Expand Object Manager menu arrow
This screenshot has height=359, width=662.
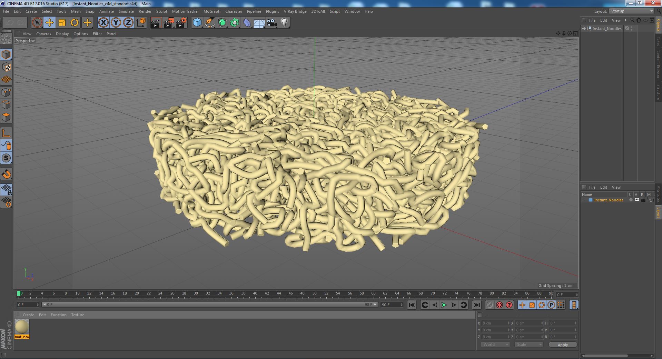click(625, 20)
